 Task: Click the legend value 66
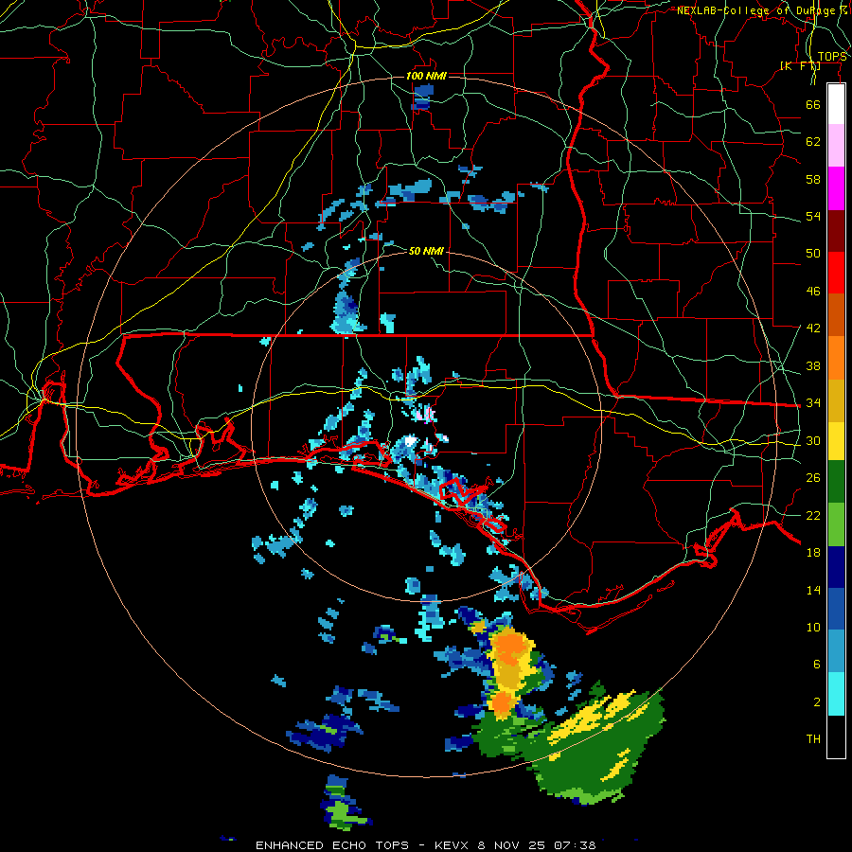click(x=813, y=105)
